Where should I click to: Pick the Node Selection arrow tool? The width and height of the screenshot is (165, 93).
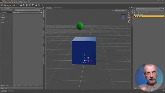5,5
